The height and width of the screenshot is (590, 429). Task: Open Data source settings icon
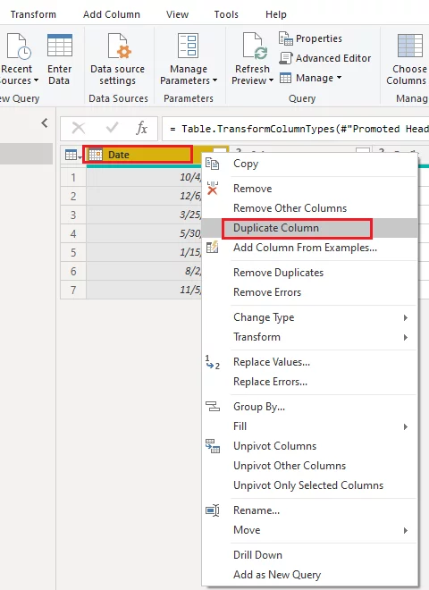point(119,46)
